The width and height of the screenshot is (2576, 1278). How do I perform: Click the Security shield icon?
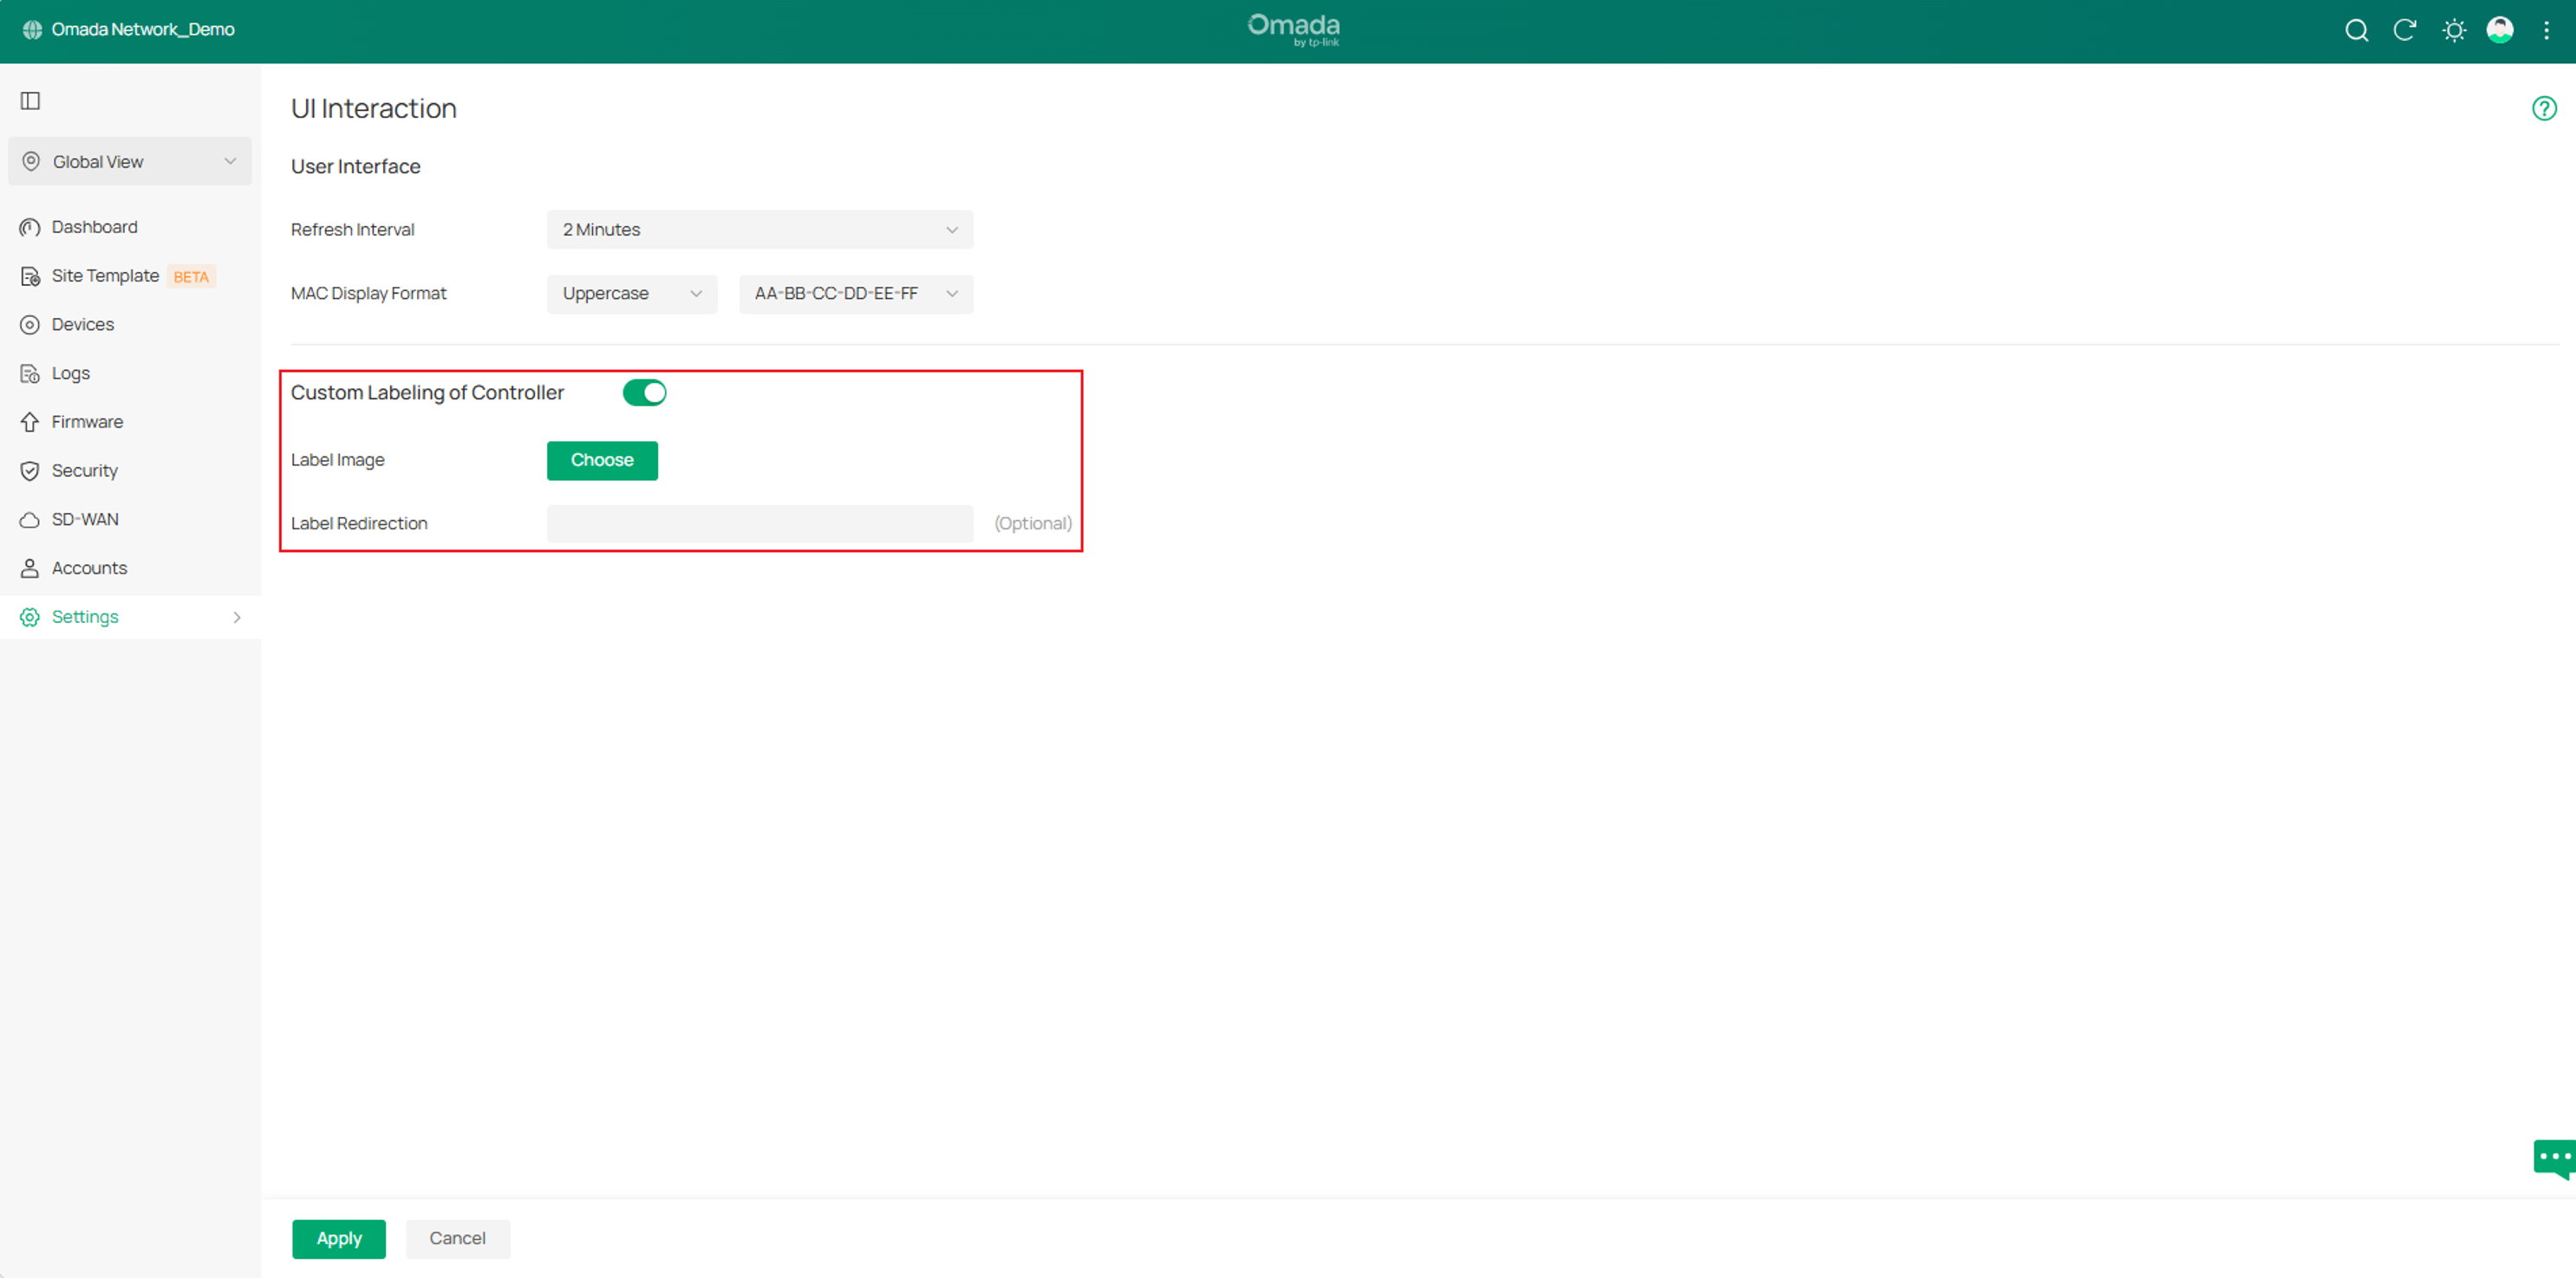click(x=30, y=470)
